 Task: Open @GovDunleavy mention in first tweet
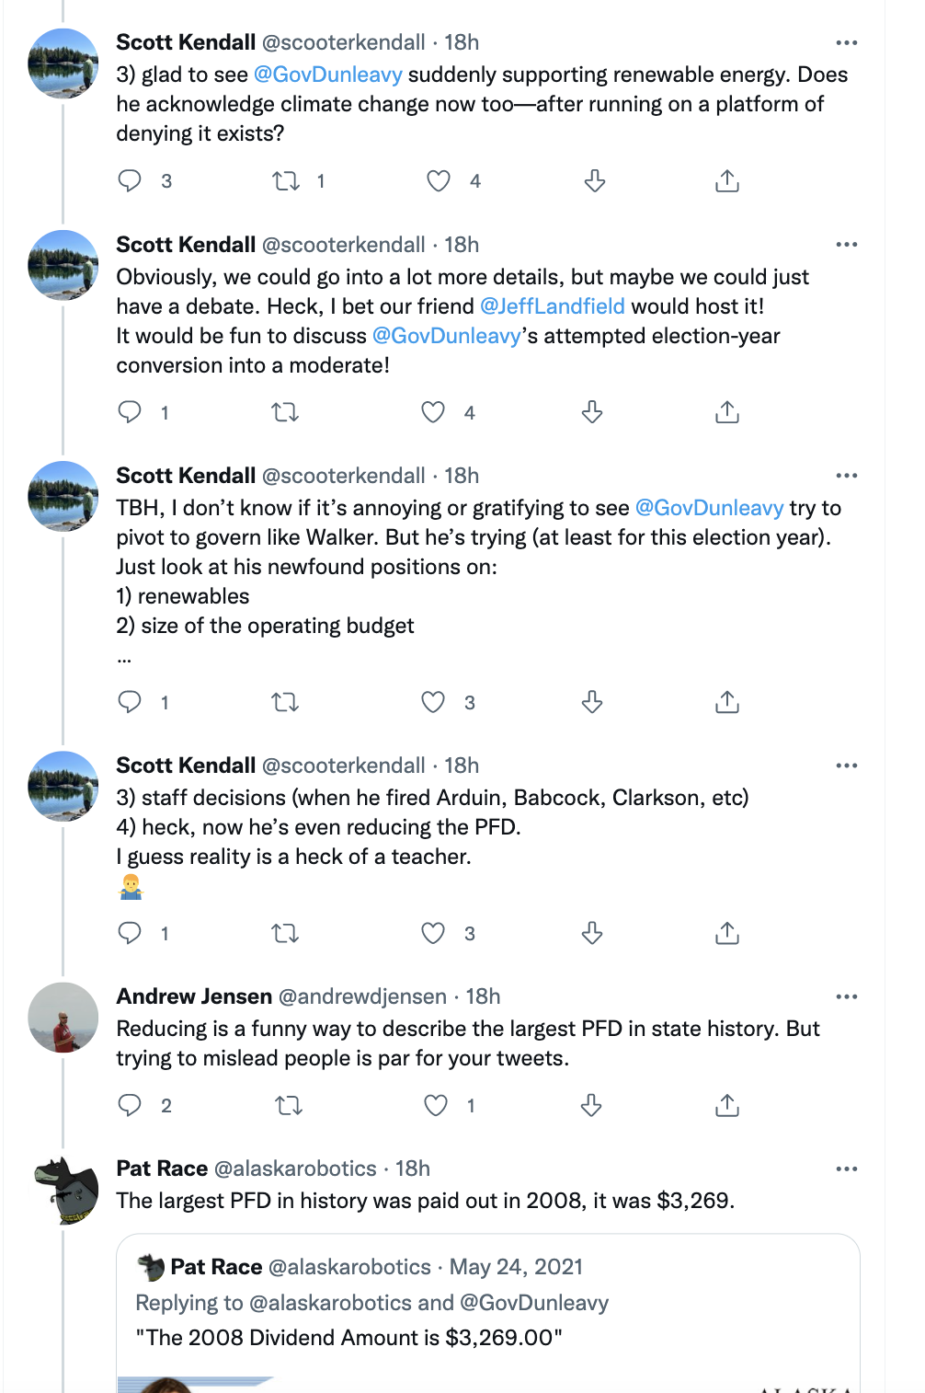[328, 75]
